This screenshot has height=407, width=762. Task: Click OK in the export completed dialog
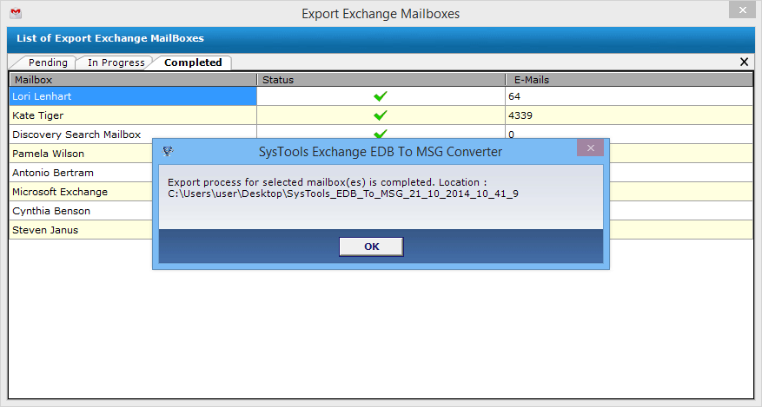(371, 246)
